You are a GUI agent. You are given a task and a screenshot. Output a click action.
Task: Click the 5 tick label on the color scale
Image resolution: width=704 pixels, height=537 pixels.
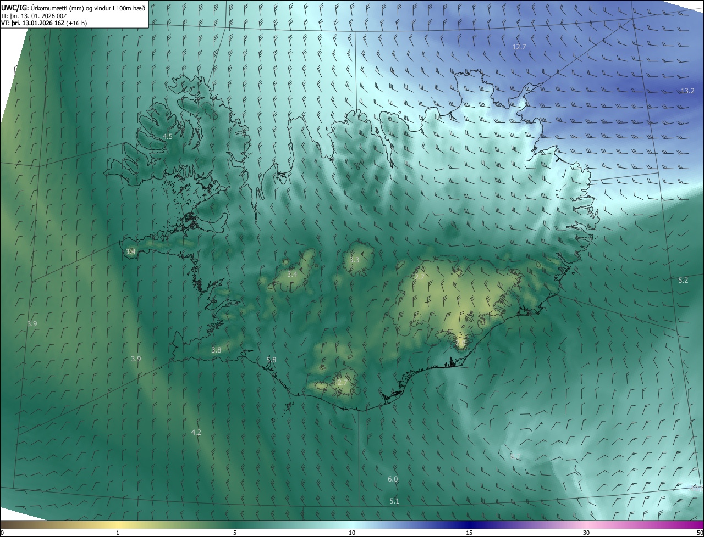click(235, 533)
